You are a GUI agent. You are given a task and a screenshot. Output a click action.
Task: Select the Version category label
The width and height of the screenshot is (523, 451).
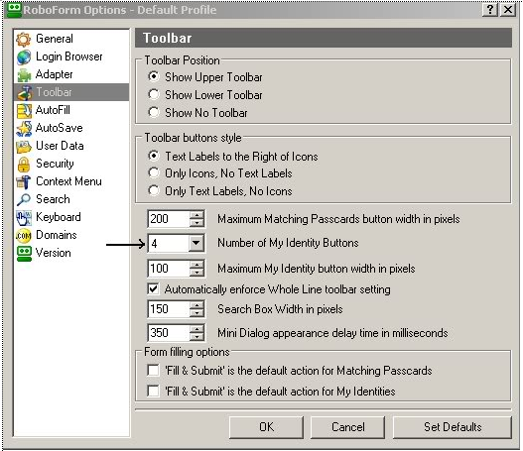pos(54,253)
